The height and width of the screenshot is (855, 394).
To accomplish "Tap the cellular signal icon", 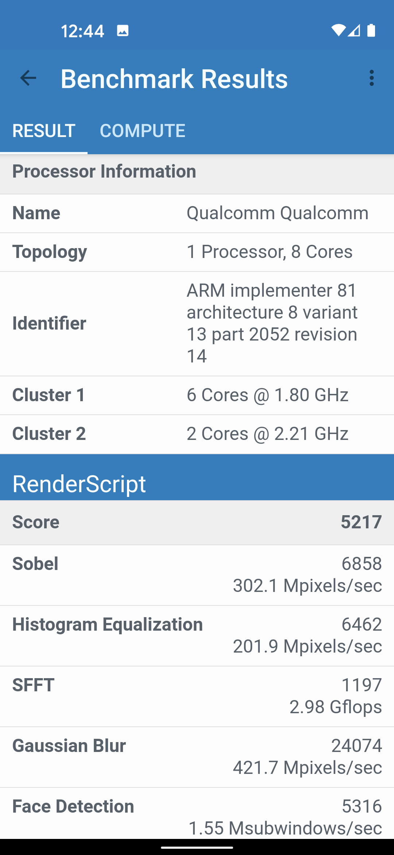I will [x=354, y=31].
